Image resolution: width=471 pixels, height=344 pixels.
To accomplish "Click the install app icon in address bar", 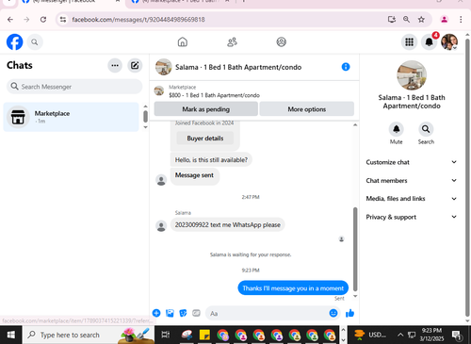I will [x=391, y=20].
